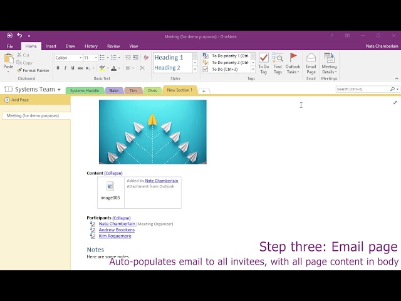Apply the text highlight color
Screen dimensions: 401x301
(102, 68)
